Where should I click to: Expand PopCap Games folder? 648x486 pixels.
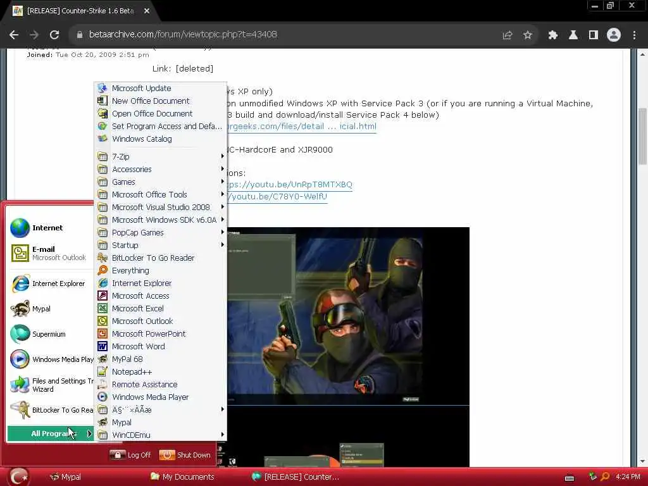point(160,232)
